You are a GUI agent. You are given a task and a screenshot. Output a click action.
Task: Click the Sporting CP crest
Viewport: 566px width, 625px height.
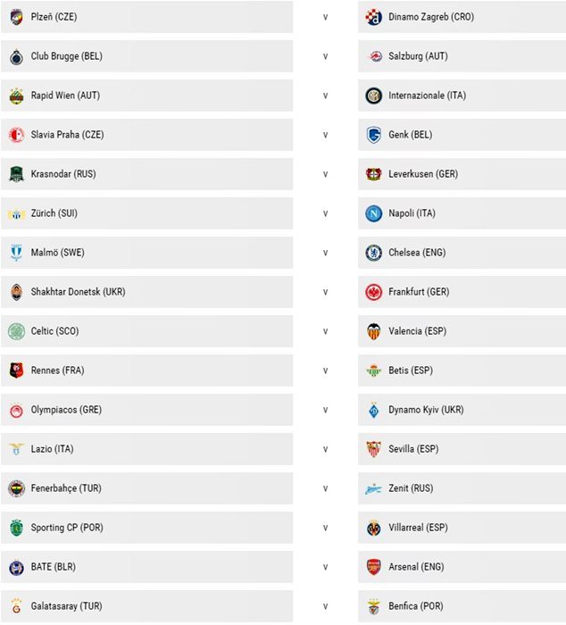pos(16,528)
